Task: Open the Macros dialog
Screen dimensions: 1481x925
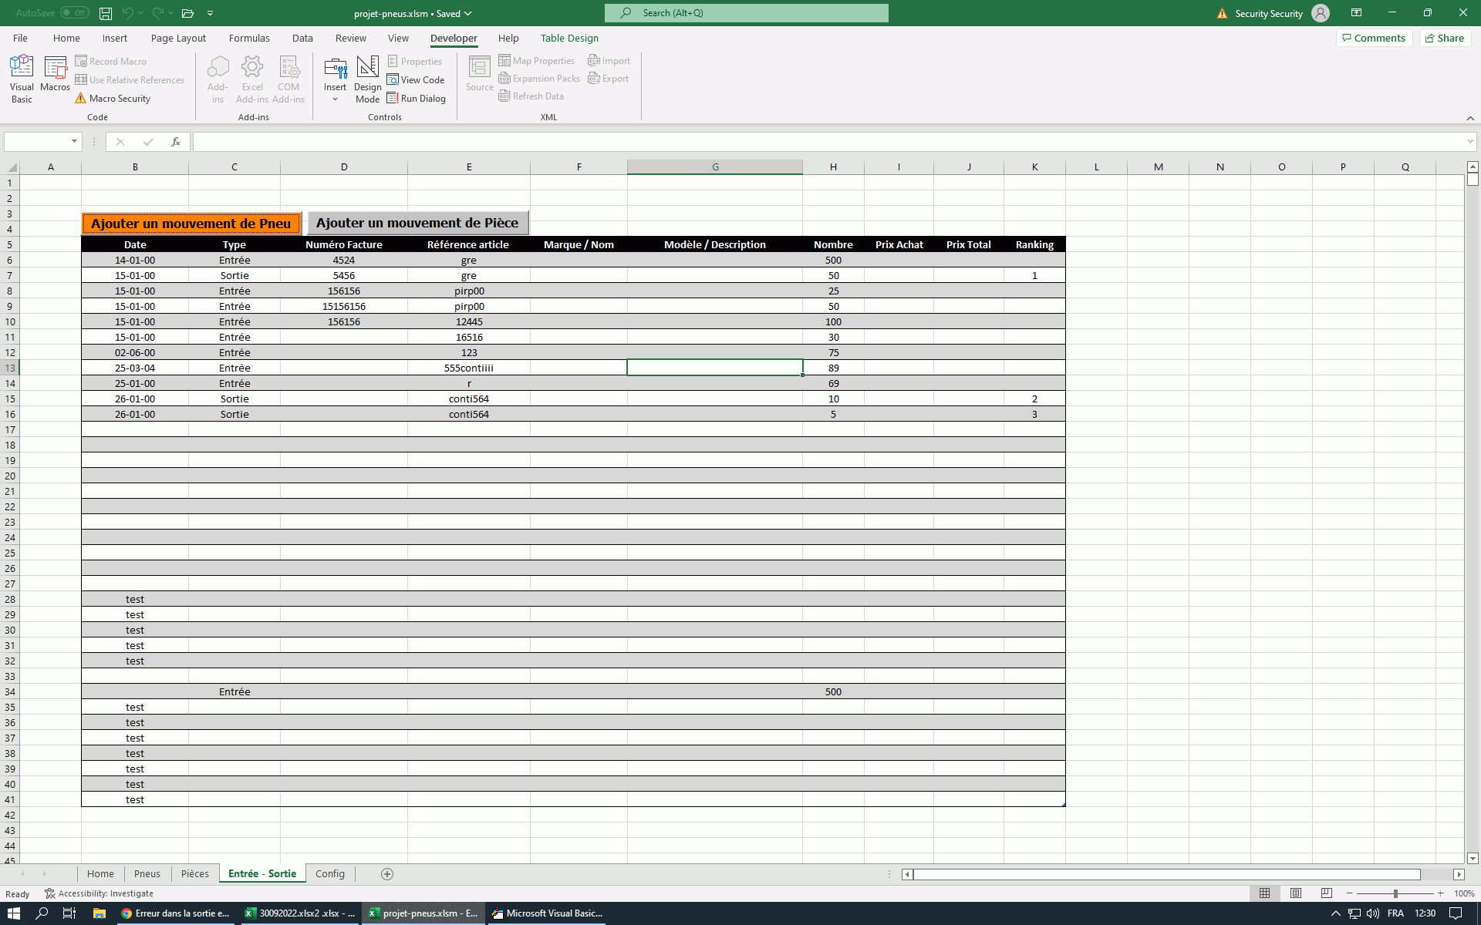Action: (56, 75)
